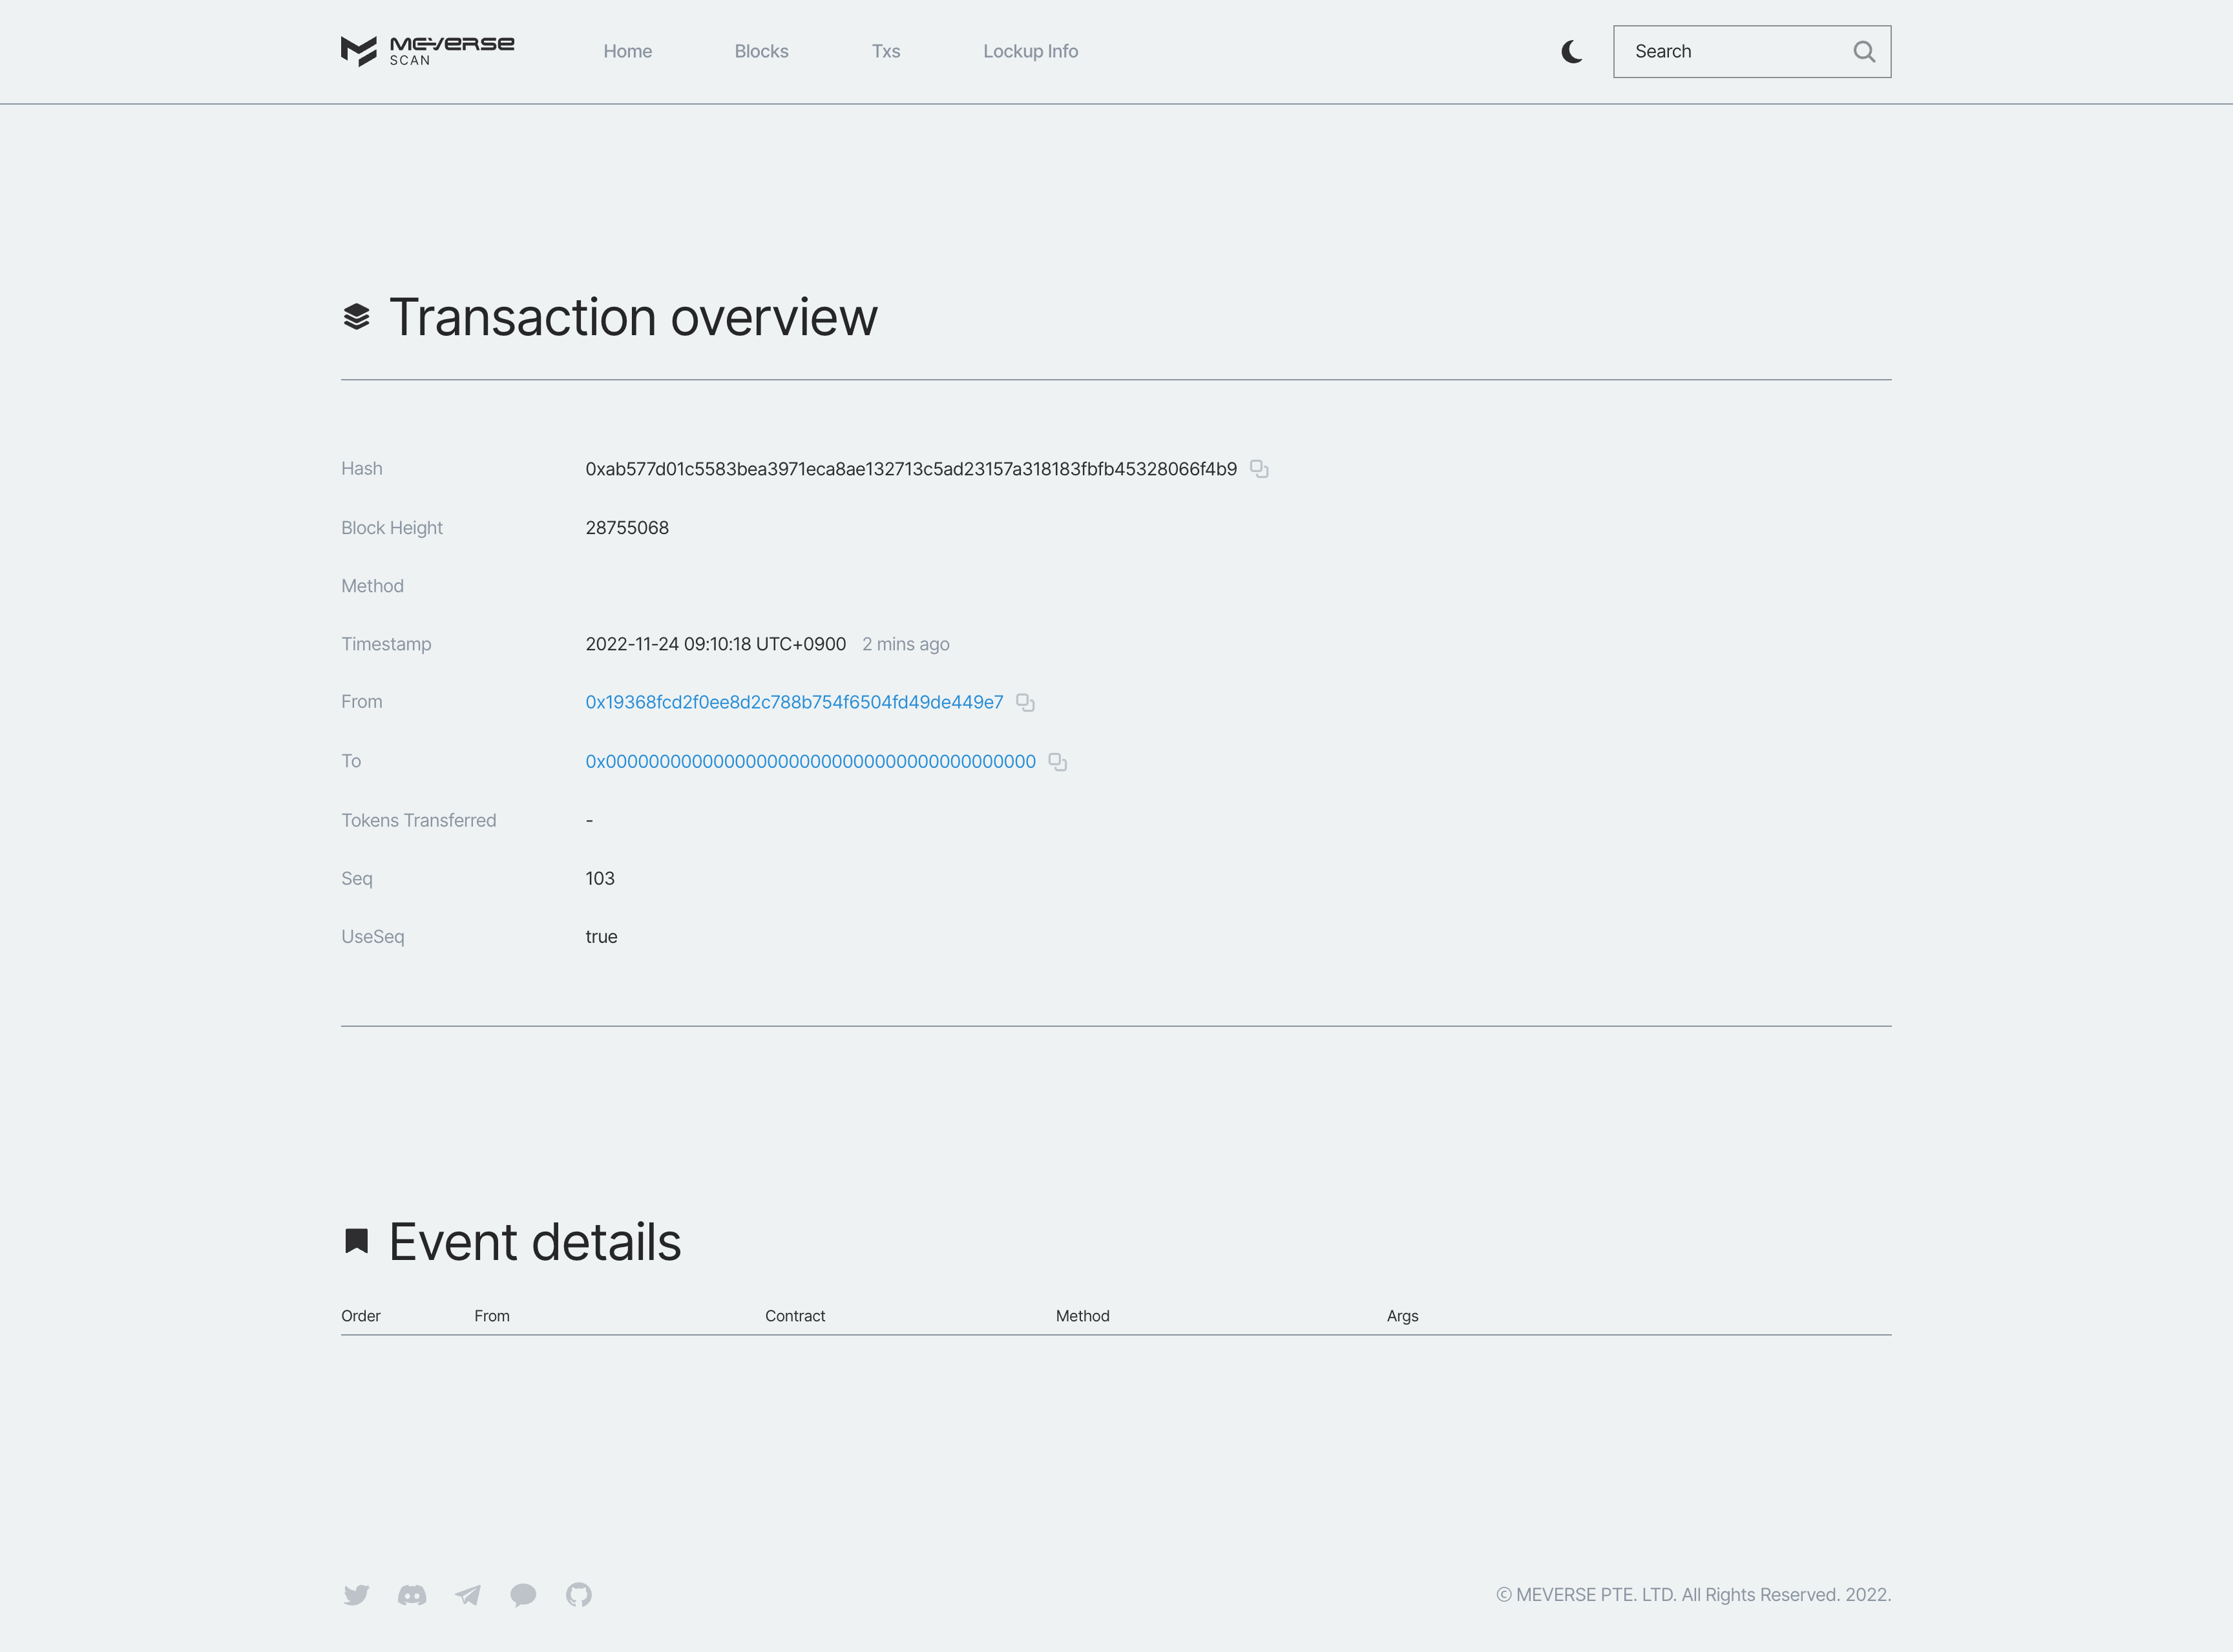Open the From address link
The height and width of the screenshot is (1652, 2233).
pos(793,703)
